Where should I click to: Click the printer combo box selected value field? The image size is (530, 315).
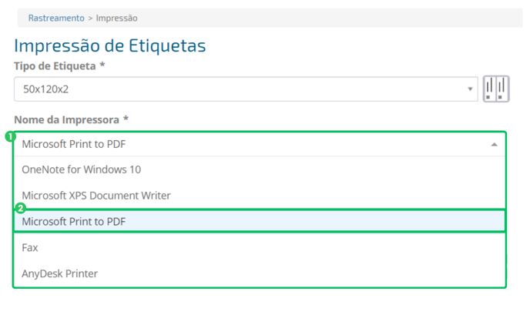260,144
